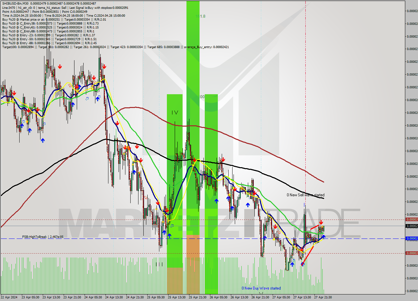Select the 'Buy %10 @ Entry -23' line
Screen dimensions: 418x301
click(x=48, y=35)
